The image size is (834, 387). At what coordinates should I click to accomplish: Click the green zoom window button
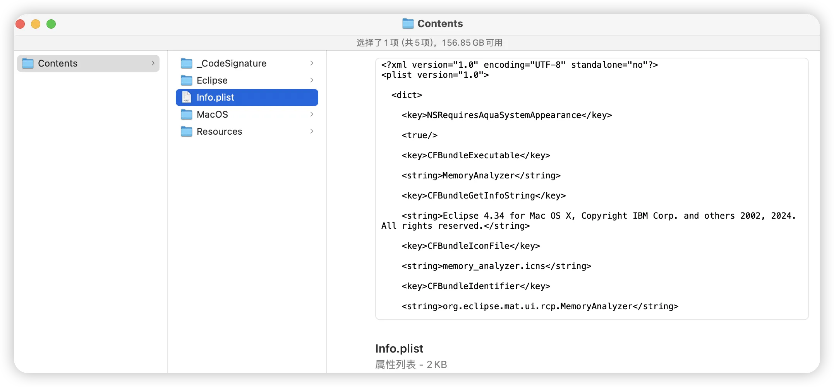(x=51, y=24)
